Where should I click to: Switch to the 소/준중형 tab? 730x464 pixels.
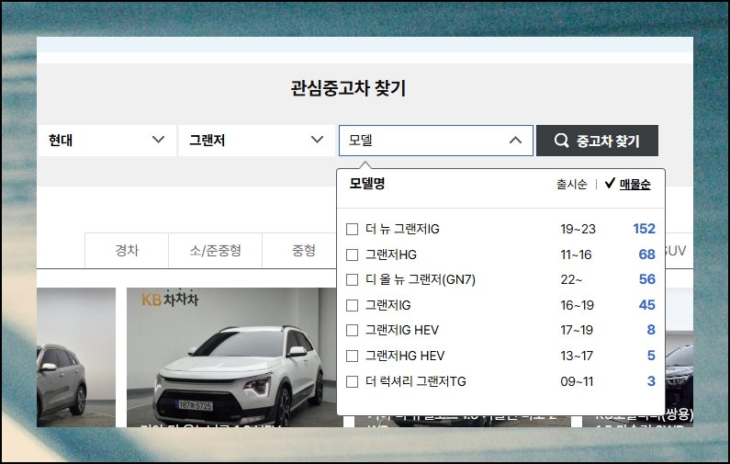pyautogui.click(x=215, y=251)
